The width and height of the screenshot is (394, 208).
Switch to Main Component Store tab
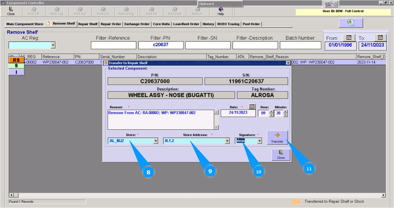tap(25, 24)
